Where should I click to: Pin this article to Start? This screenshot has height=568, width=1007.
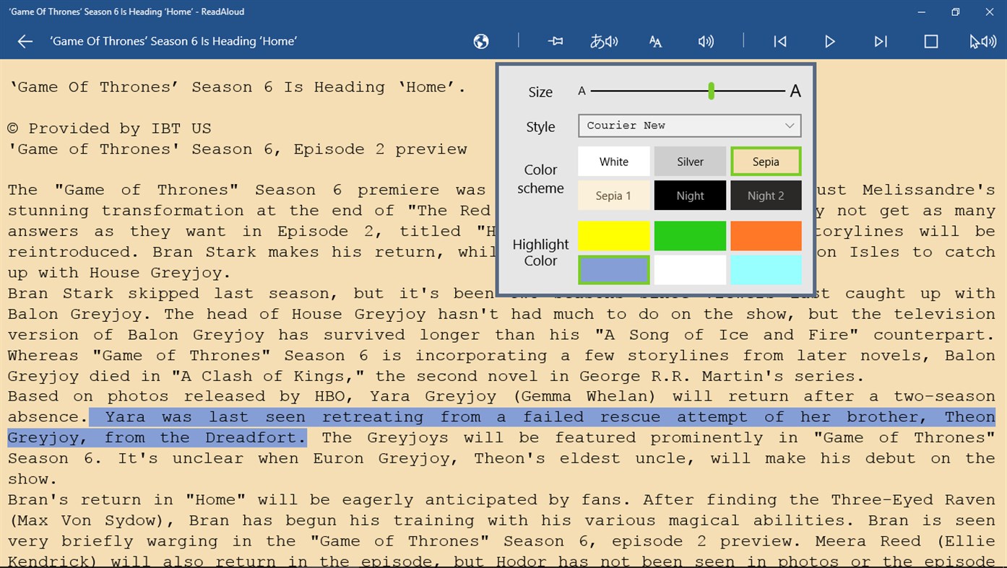555,41
